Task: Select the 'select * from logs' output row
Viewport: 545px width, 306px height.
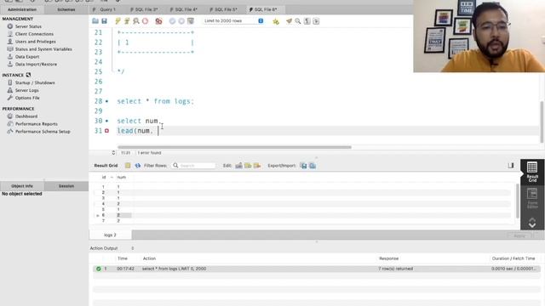Action: [316, 269]
